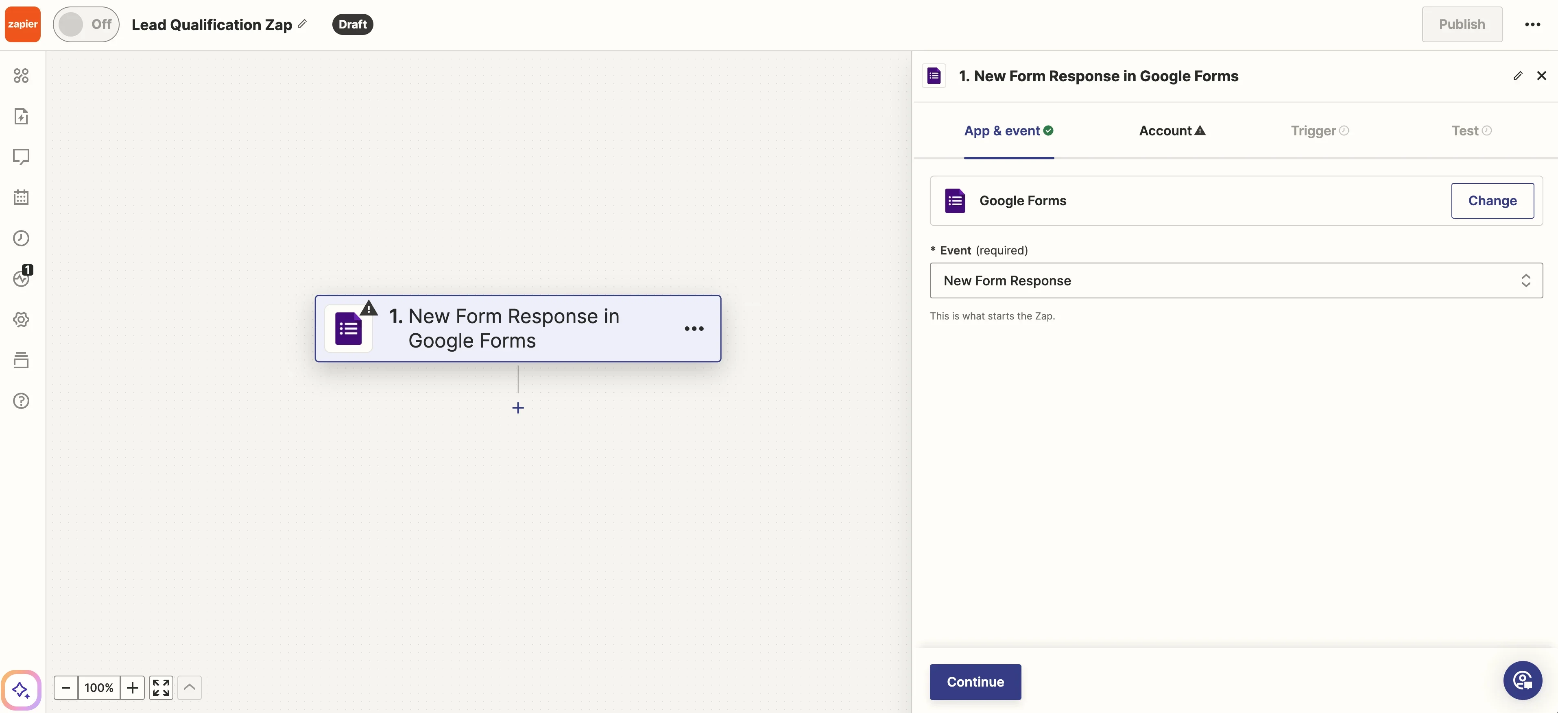This screenshot has height=713, width=1558.
Task: Open the help question mark icon
Action: [21, 401]
